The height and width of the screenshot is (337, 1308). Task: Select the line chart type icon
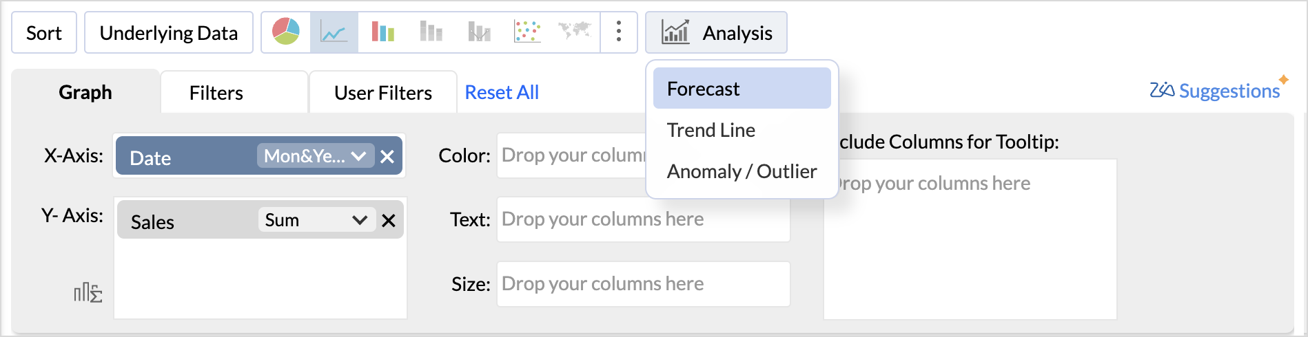coord(334,32)
